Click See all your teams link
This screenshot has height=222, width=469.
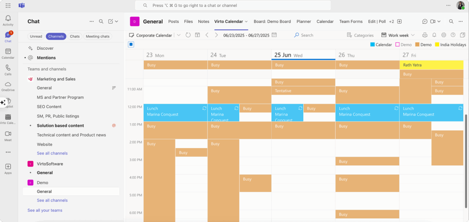click(45, 210)
